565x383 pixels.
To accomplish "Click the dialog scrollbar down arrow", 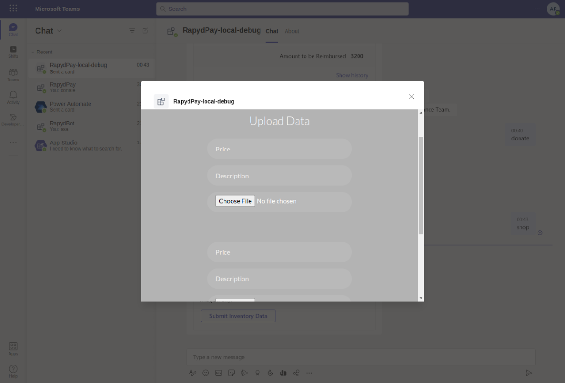I will (421, 298).
